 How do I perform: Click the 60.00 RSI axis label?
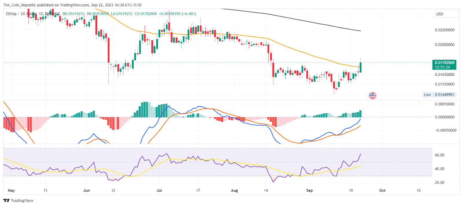pos(440,155)
